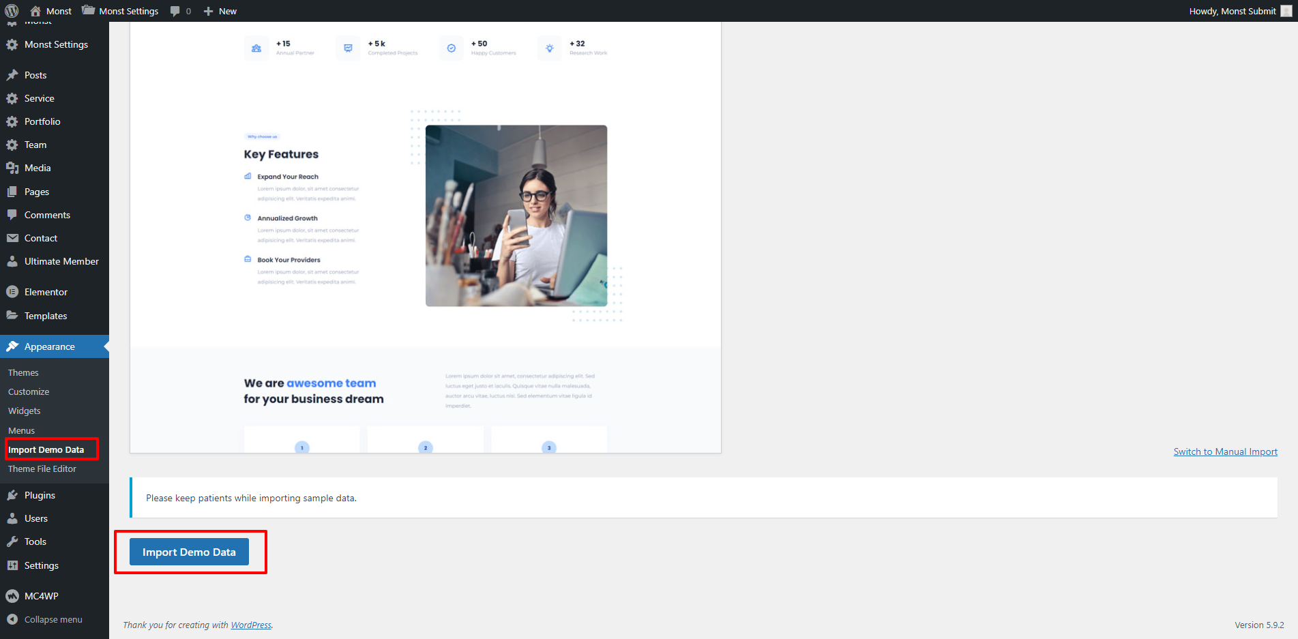Follow the WordPress link in footer
This screenshot has width=1298, height=639.
pos(250,625)
